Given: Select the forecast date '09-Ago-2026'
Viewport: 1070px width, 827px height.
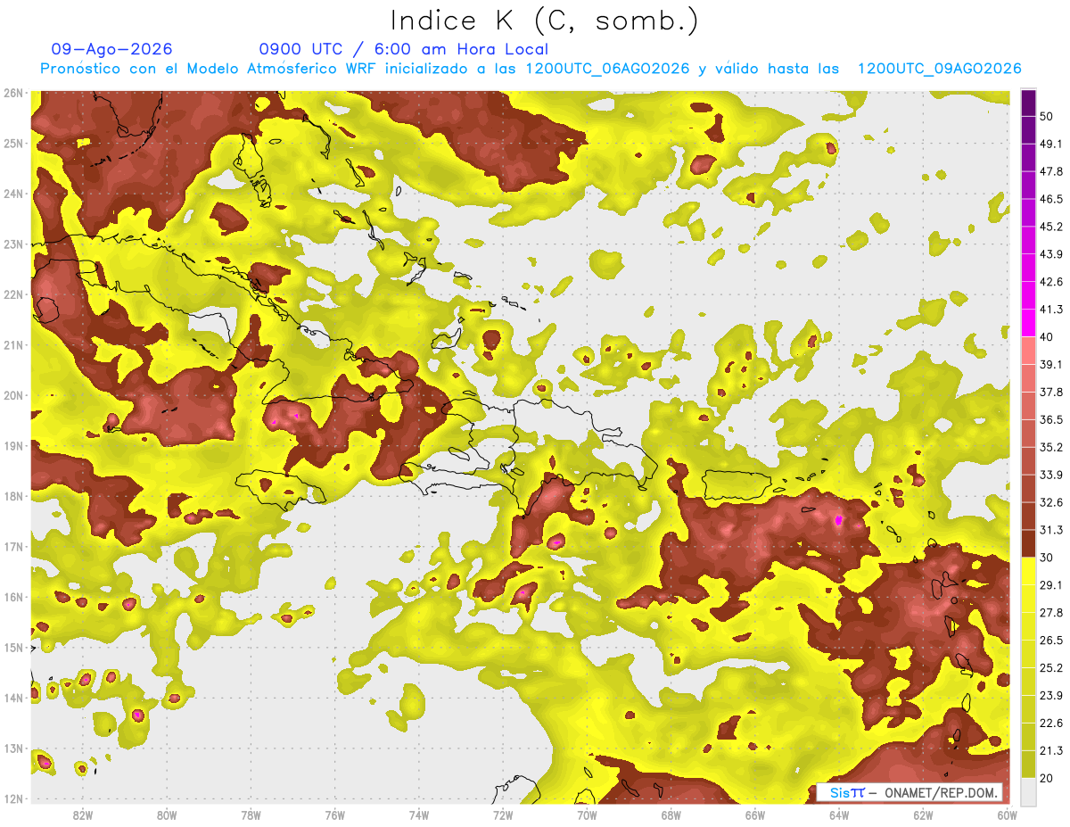Looking at the screenshot, I should (112, 49).
